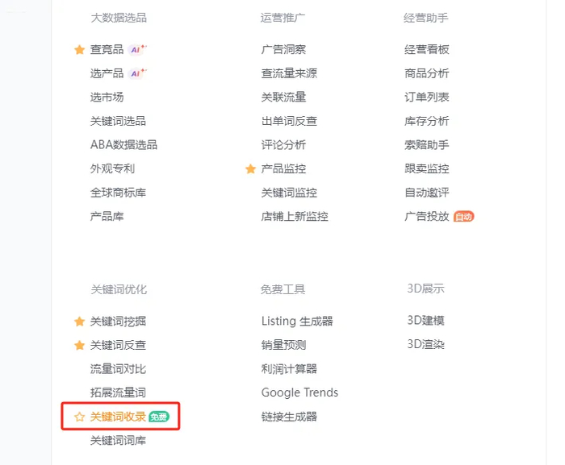Click the AI badge next to 选产品
Screen dimensions: 565x465
[x=138, y=73]
